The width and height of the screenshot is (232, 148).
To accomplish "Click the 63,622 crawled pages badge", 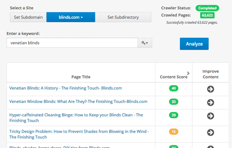I will tap(207, 15).
